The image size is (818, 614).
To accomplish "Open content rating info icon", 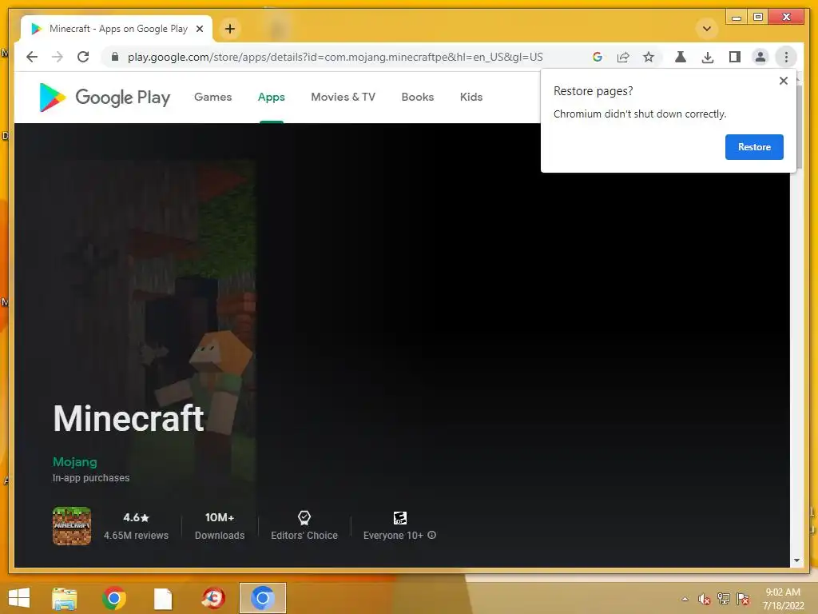I will click(431, 535).
